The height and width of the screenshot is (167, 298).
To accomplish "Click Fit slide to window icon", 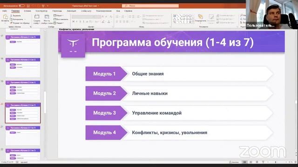I will 296,162.
